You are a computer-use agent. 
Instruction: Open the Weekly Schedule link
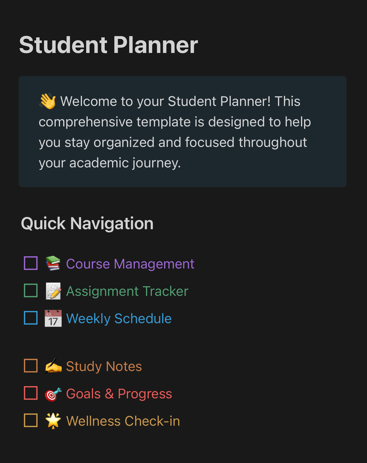point(119,319)
